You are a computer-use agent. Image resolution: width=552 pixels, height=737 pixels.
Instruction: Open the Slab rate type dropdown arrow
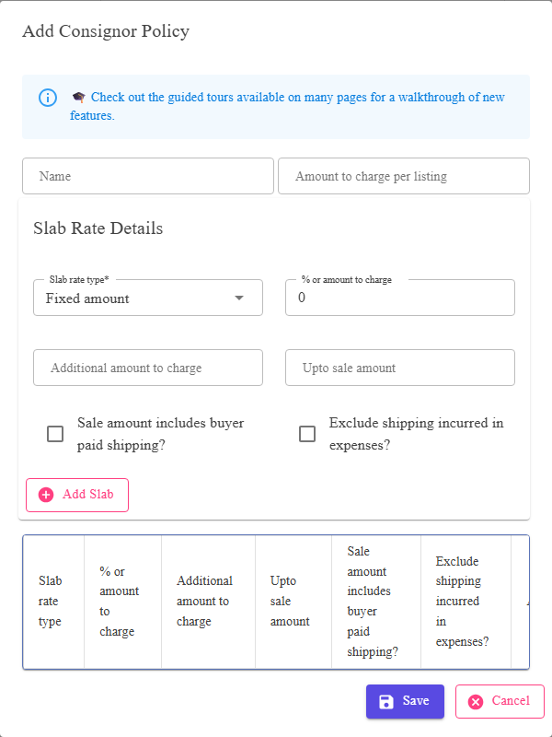tap(239, 298)
